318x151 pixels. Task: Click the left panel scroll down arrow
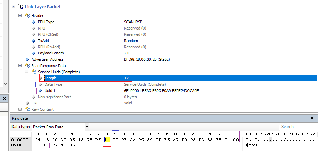[5, 84]
